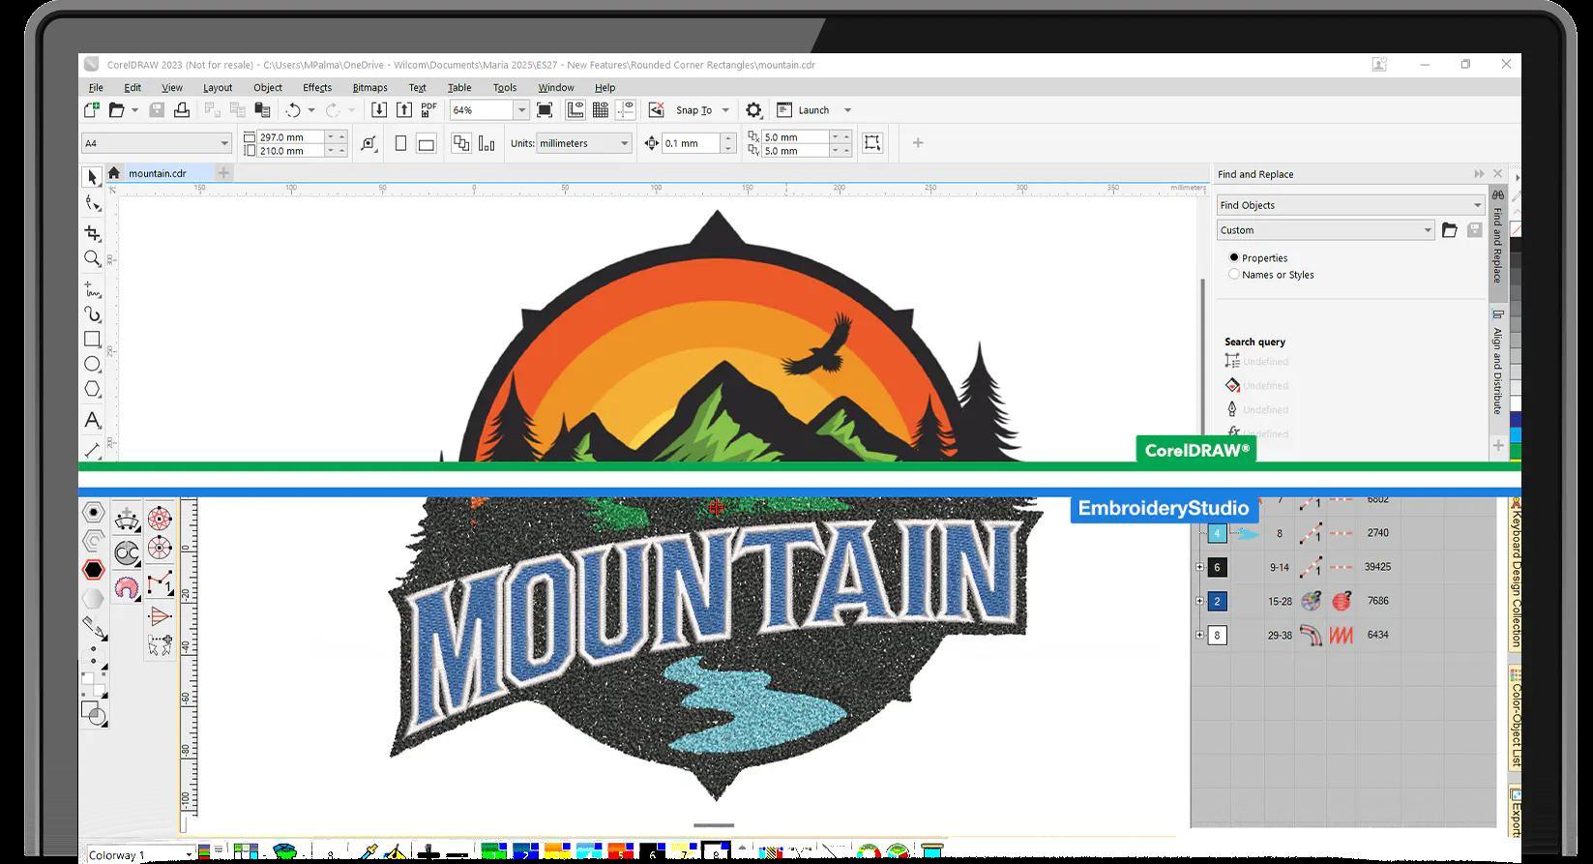The height and width of the screenshot is (864, 1593).
Task: Select the Zoom magnifier tool
Action: point(92,258)
